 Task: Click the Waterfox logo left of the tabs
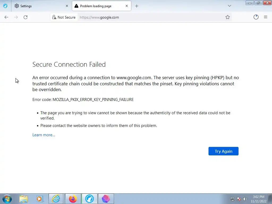(x=5, y=6)
